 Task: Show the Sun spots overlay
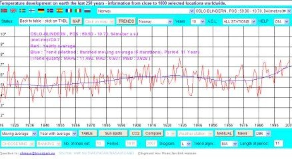[x=113, y=133]
